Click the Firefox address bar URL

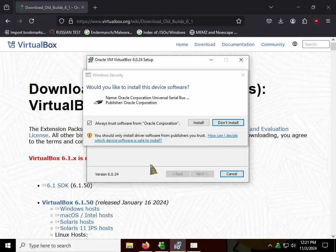pyautogui.click(x=135, y=21)
